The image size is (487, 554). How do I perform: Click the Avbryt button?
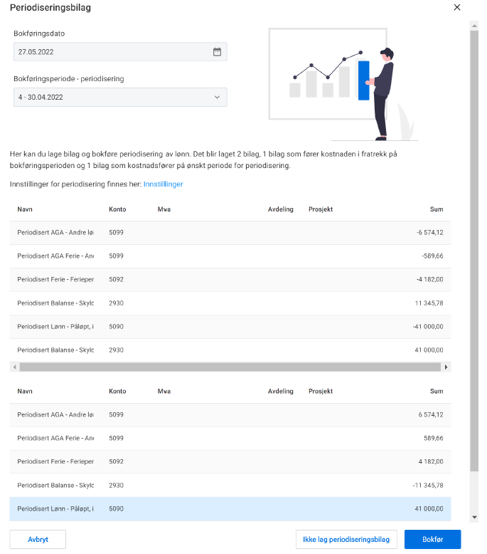coord(38,539)
